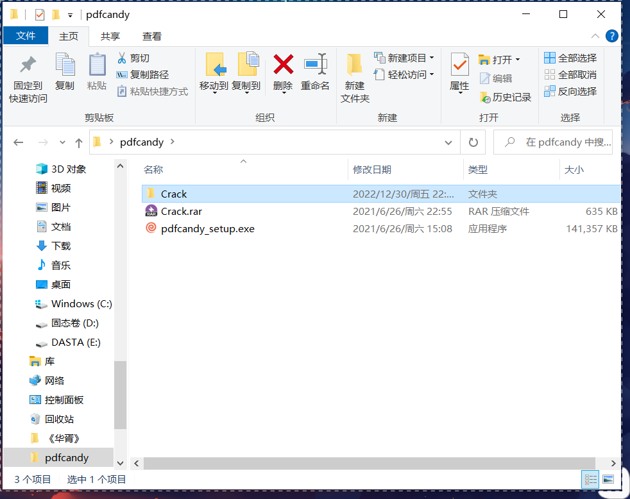Click the refresh button beside address bar
Viewport: 630px width, 499px height.
[x=473, y=142]
